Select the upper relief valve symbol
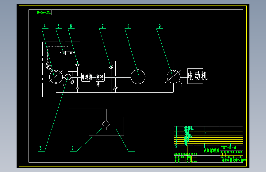Screen dimensions: 266x172 (x=111, y=67)
